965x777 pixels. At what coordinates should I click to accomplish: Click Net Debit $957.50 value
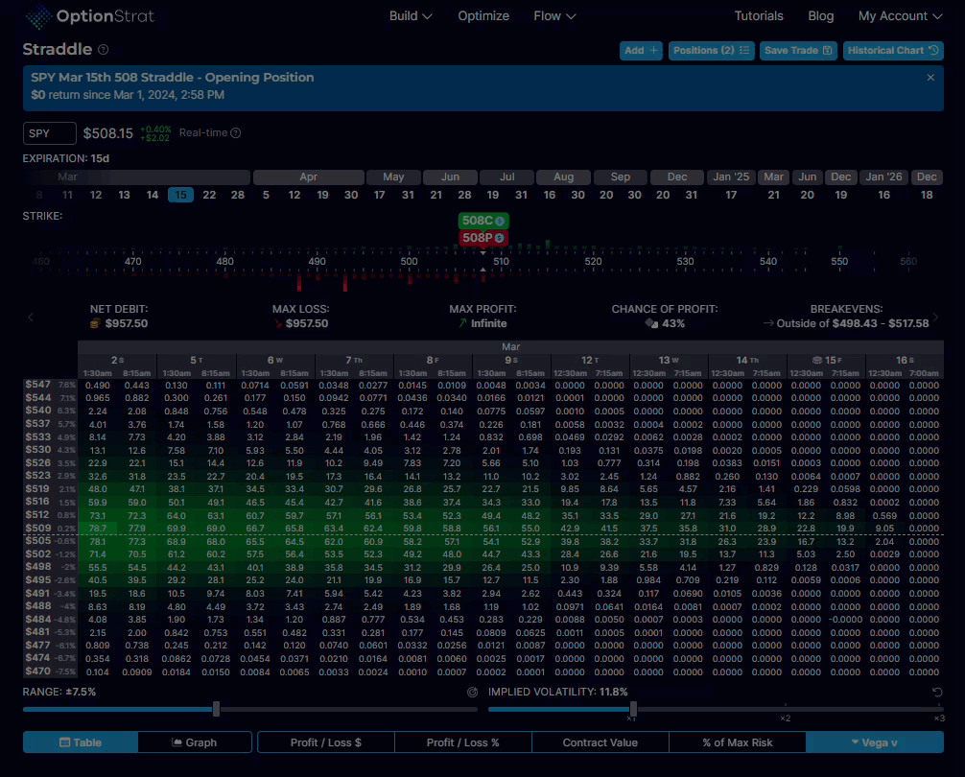click(127, 323)
